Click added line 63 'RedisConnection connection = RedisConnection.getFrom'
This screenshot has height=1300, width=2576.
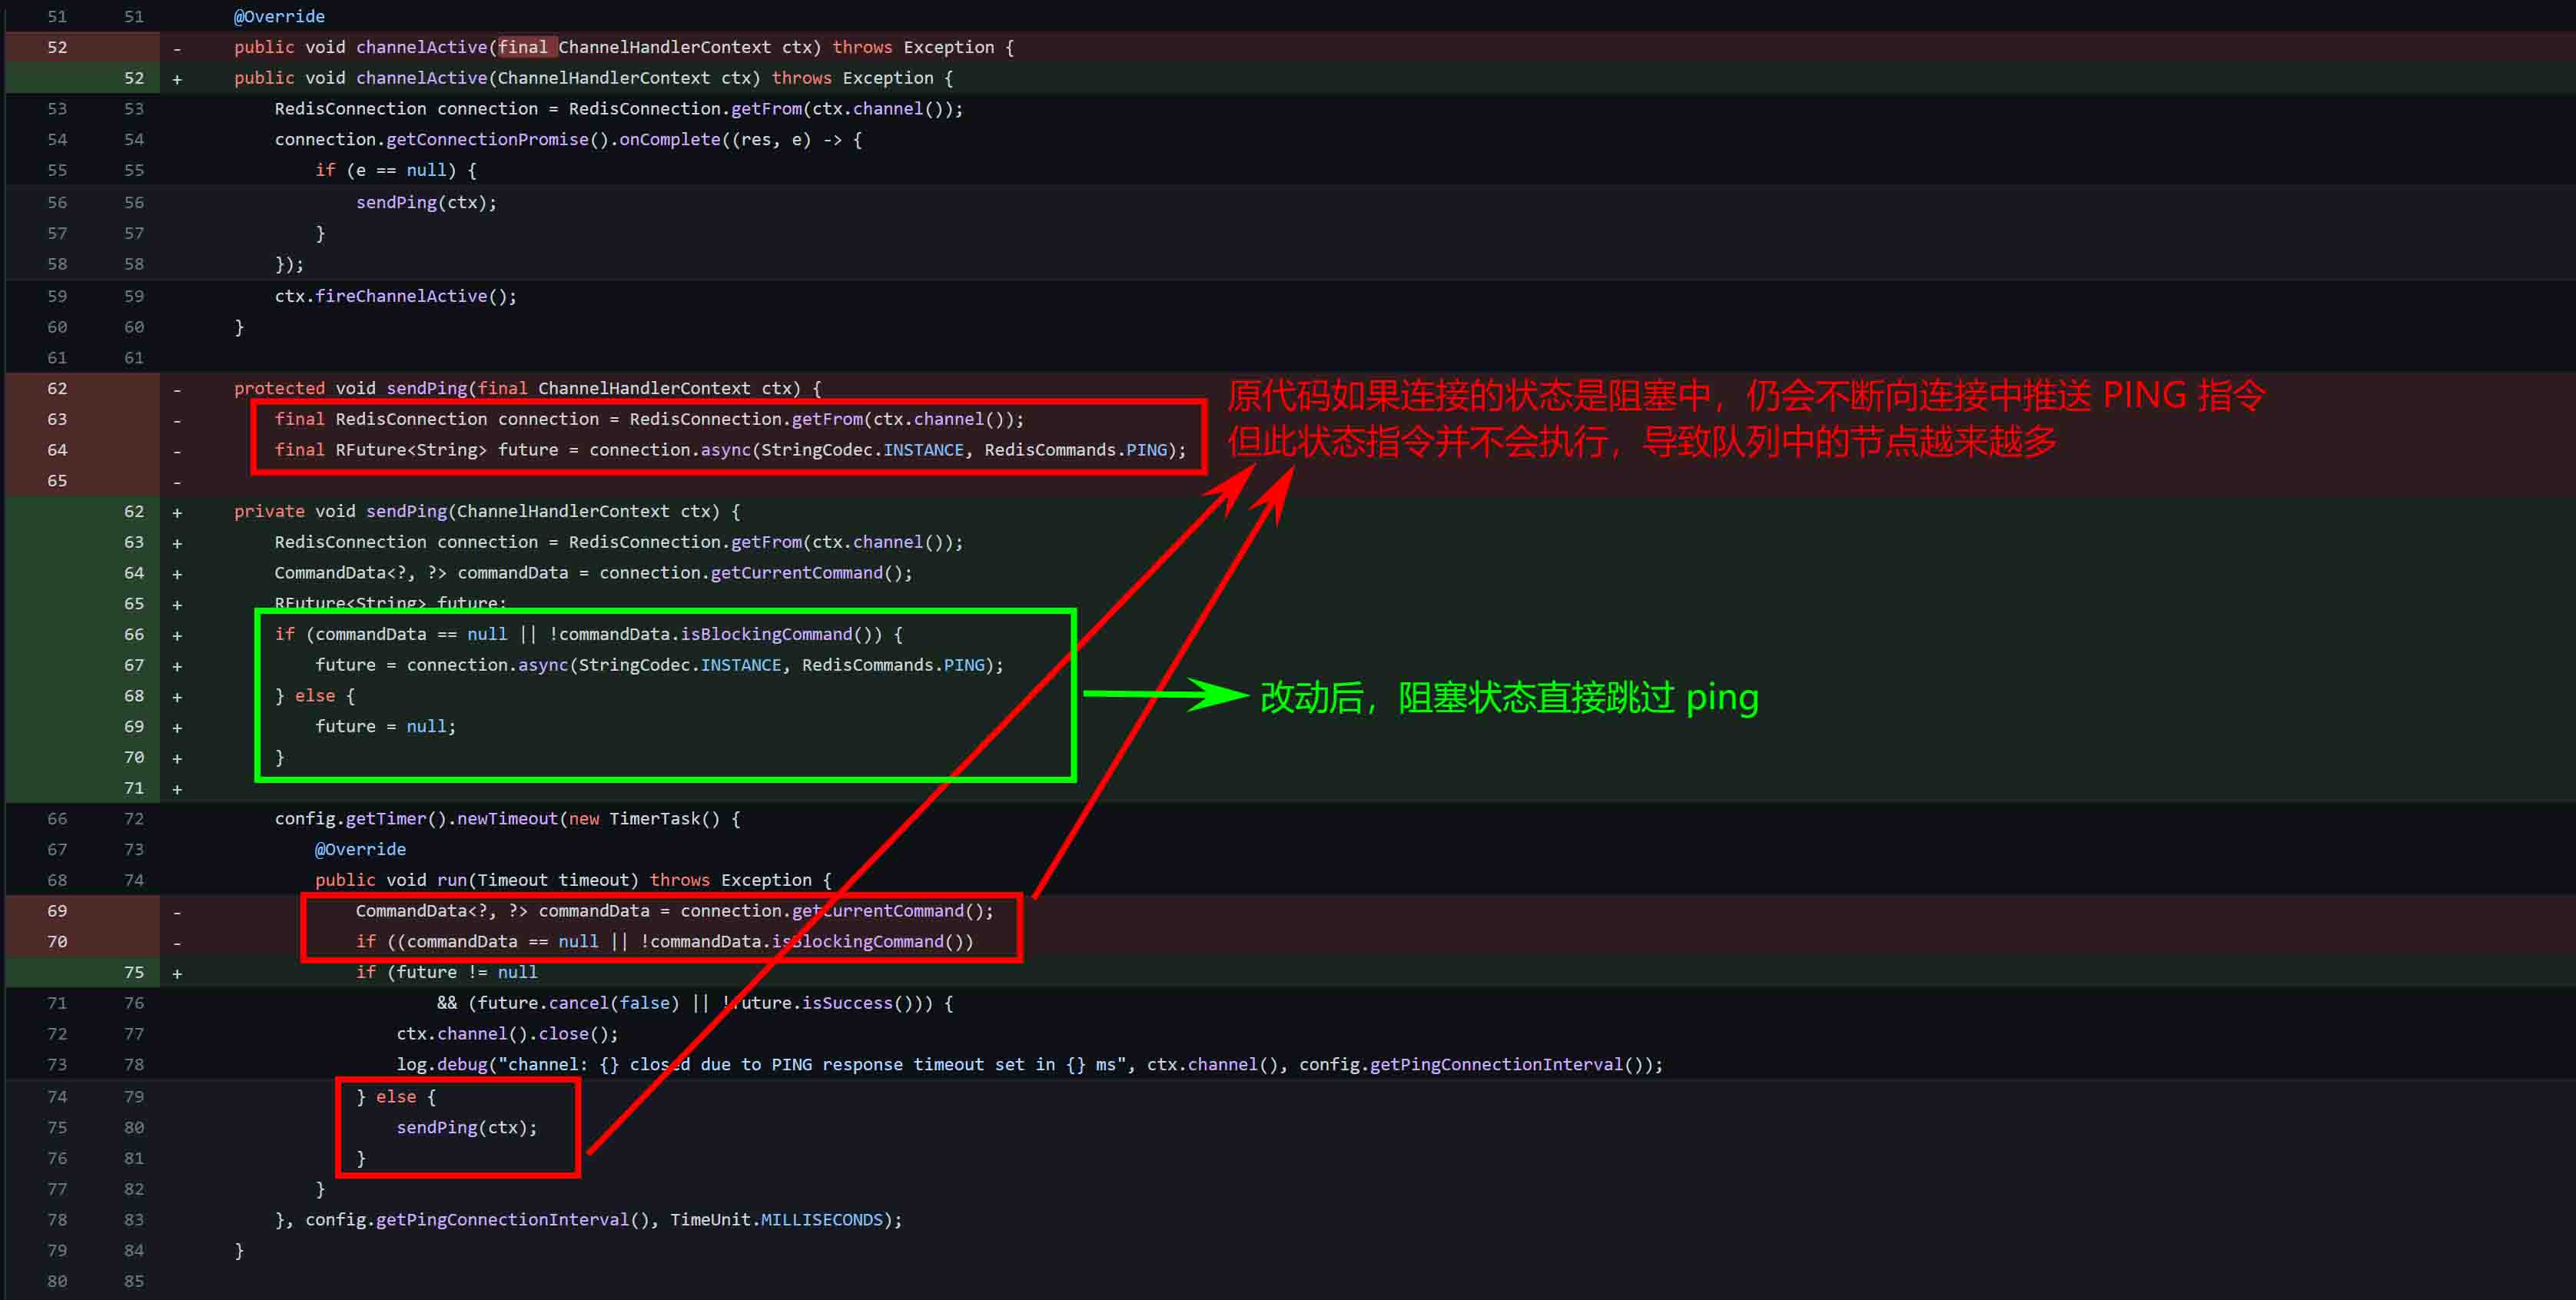tap(618, 542)
